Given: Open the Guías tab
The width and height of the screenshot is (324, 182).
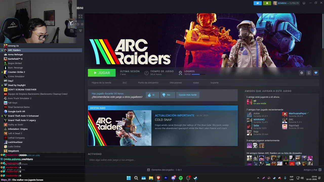Looking at the screenshot, I should coord(196,83).
